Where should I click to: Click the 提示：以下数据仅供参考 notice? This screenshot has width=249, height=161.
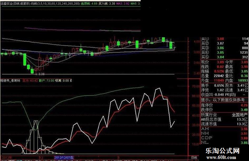click(223, 100)
